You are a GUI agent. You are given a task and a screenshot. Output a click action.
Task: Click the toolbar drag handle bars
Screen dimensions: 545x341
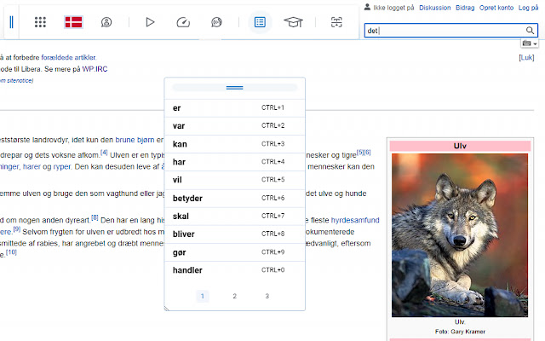[11, 22]
